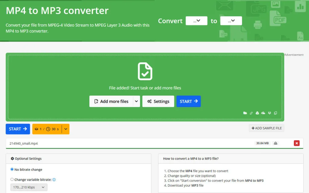
Task: Browse local files via folder icon
Action: (245, 113)
